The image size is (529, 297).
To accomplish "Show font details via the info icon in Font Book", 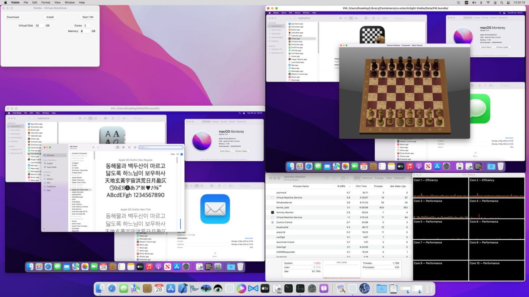I will (135, 147).
